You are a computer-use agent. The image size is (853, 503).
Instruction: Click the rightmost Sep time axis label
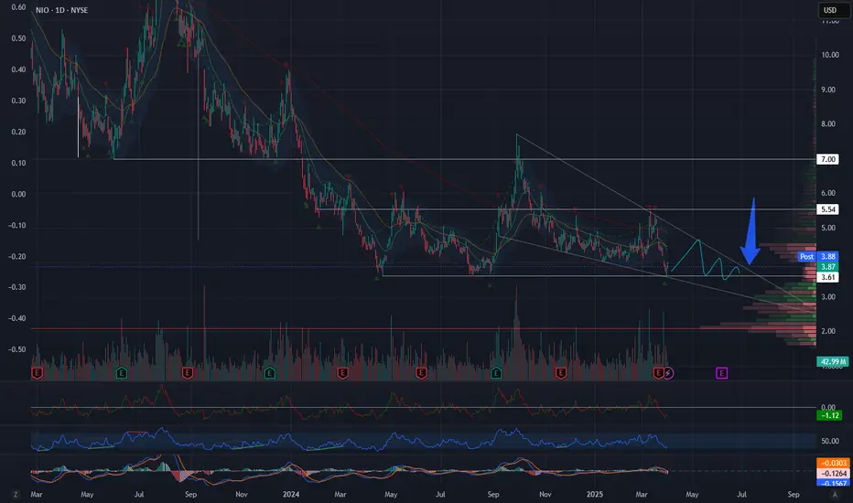tap(794, 494)
